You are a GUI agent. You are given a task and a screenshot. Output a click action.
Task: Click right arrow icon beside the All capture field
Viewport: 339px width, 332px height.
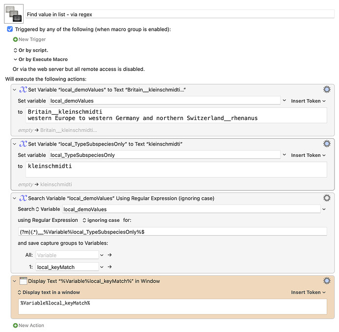pos(110,255)
